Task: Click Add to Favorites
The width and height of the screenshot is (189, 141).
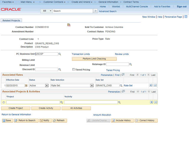Action: (x=162, y=6)
